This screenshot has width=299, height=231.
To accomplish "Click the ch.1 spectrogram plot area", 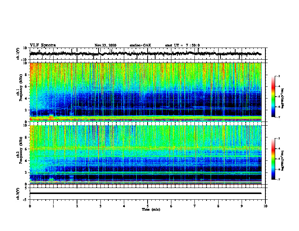I will coord(146,92).
